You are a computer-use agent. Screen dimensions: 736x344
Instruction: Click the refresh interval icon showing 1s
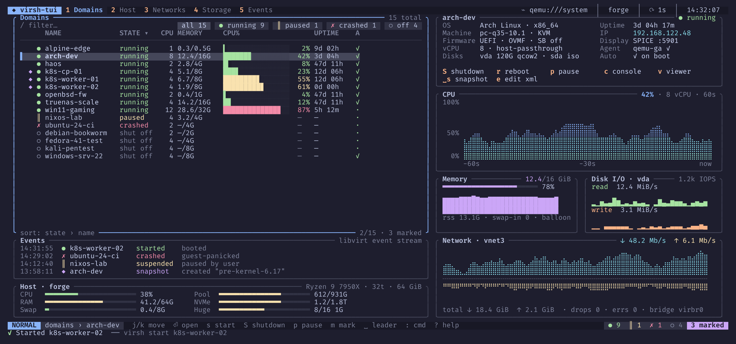click(x=651, y=10)
